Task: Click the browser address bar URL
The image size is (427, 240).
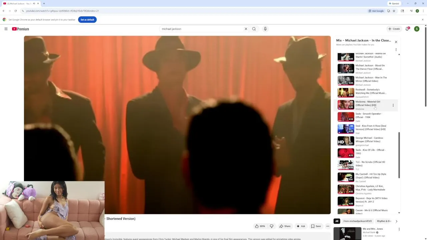Action: tap(62, 11)
